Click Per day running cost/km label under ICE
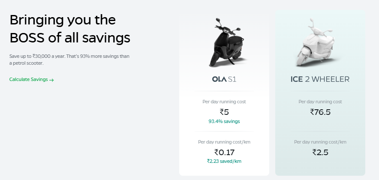The height and width of the screenshot is (180, 379). 320,141
